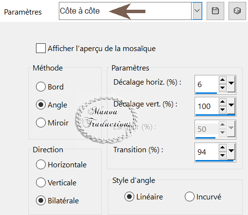Click the Transition value field showing 94
248x215 pixels.
pyautogui.click(x=207, y=152)
